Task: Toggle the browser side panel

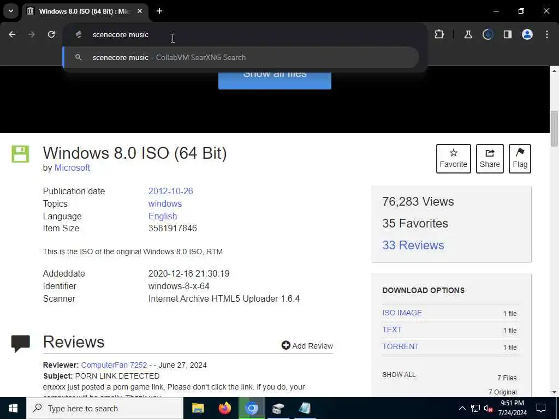Action: (x=507, y=34)
